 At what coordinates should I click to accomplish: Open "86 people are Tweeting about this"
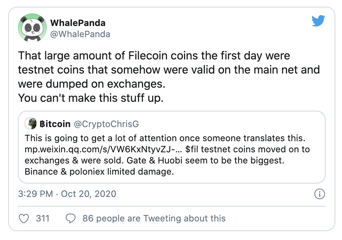[154, 218]
